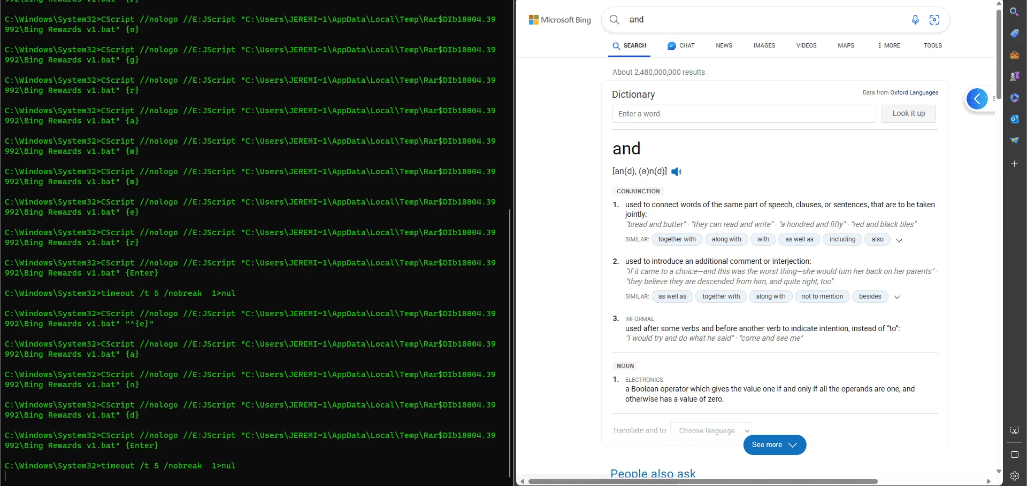Click the terminal window's scrollbar
The image size is (1027, 486).
tap(510, 342)
